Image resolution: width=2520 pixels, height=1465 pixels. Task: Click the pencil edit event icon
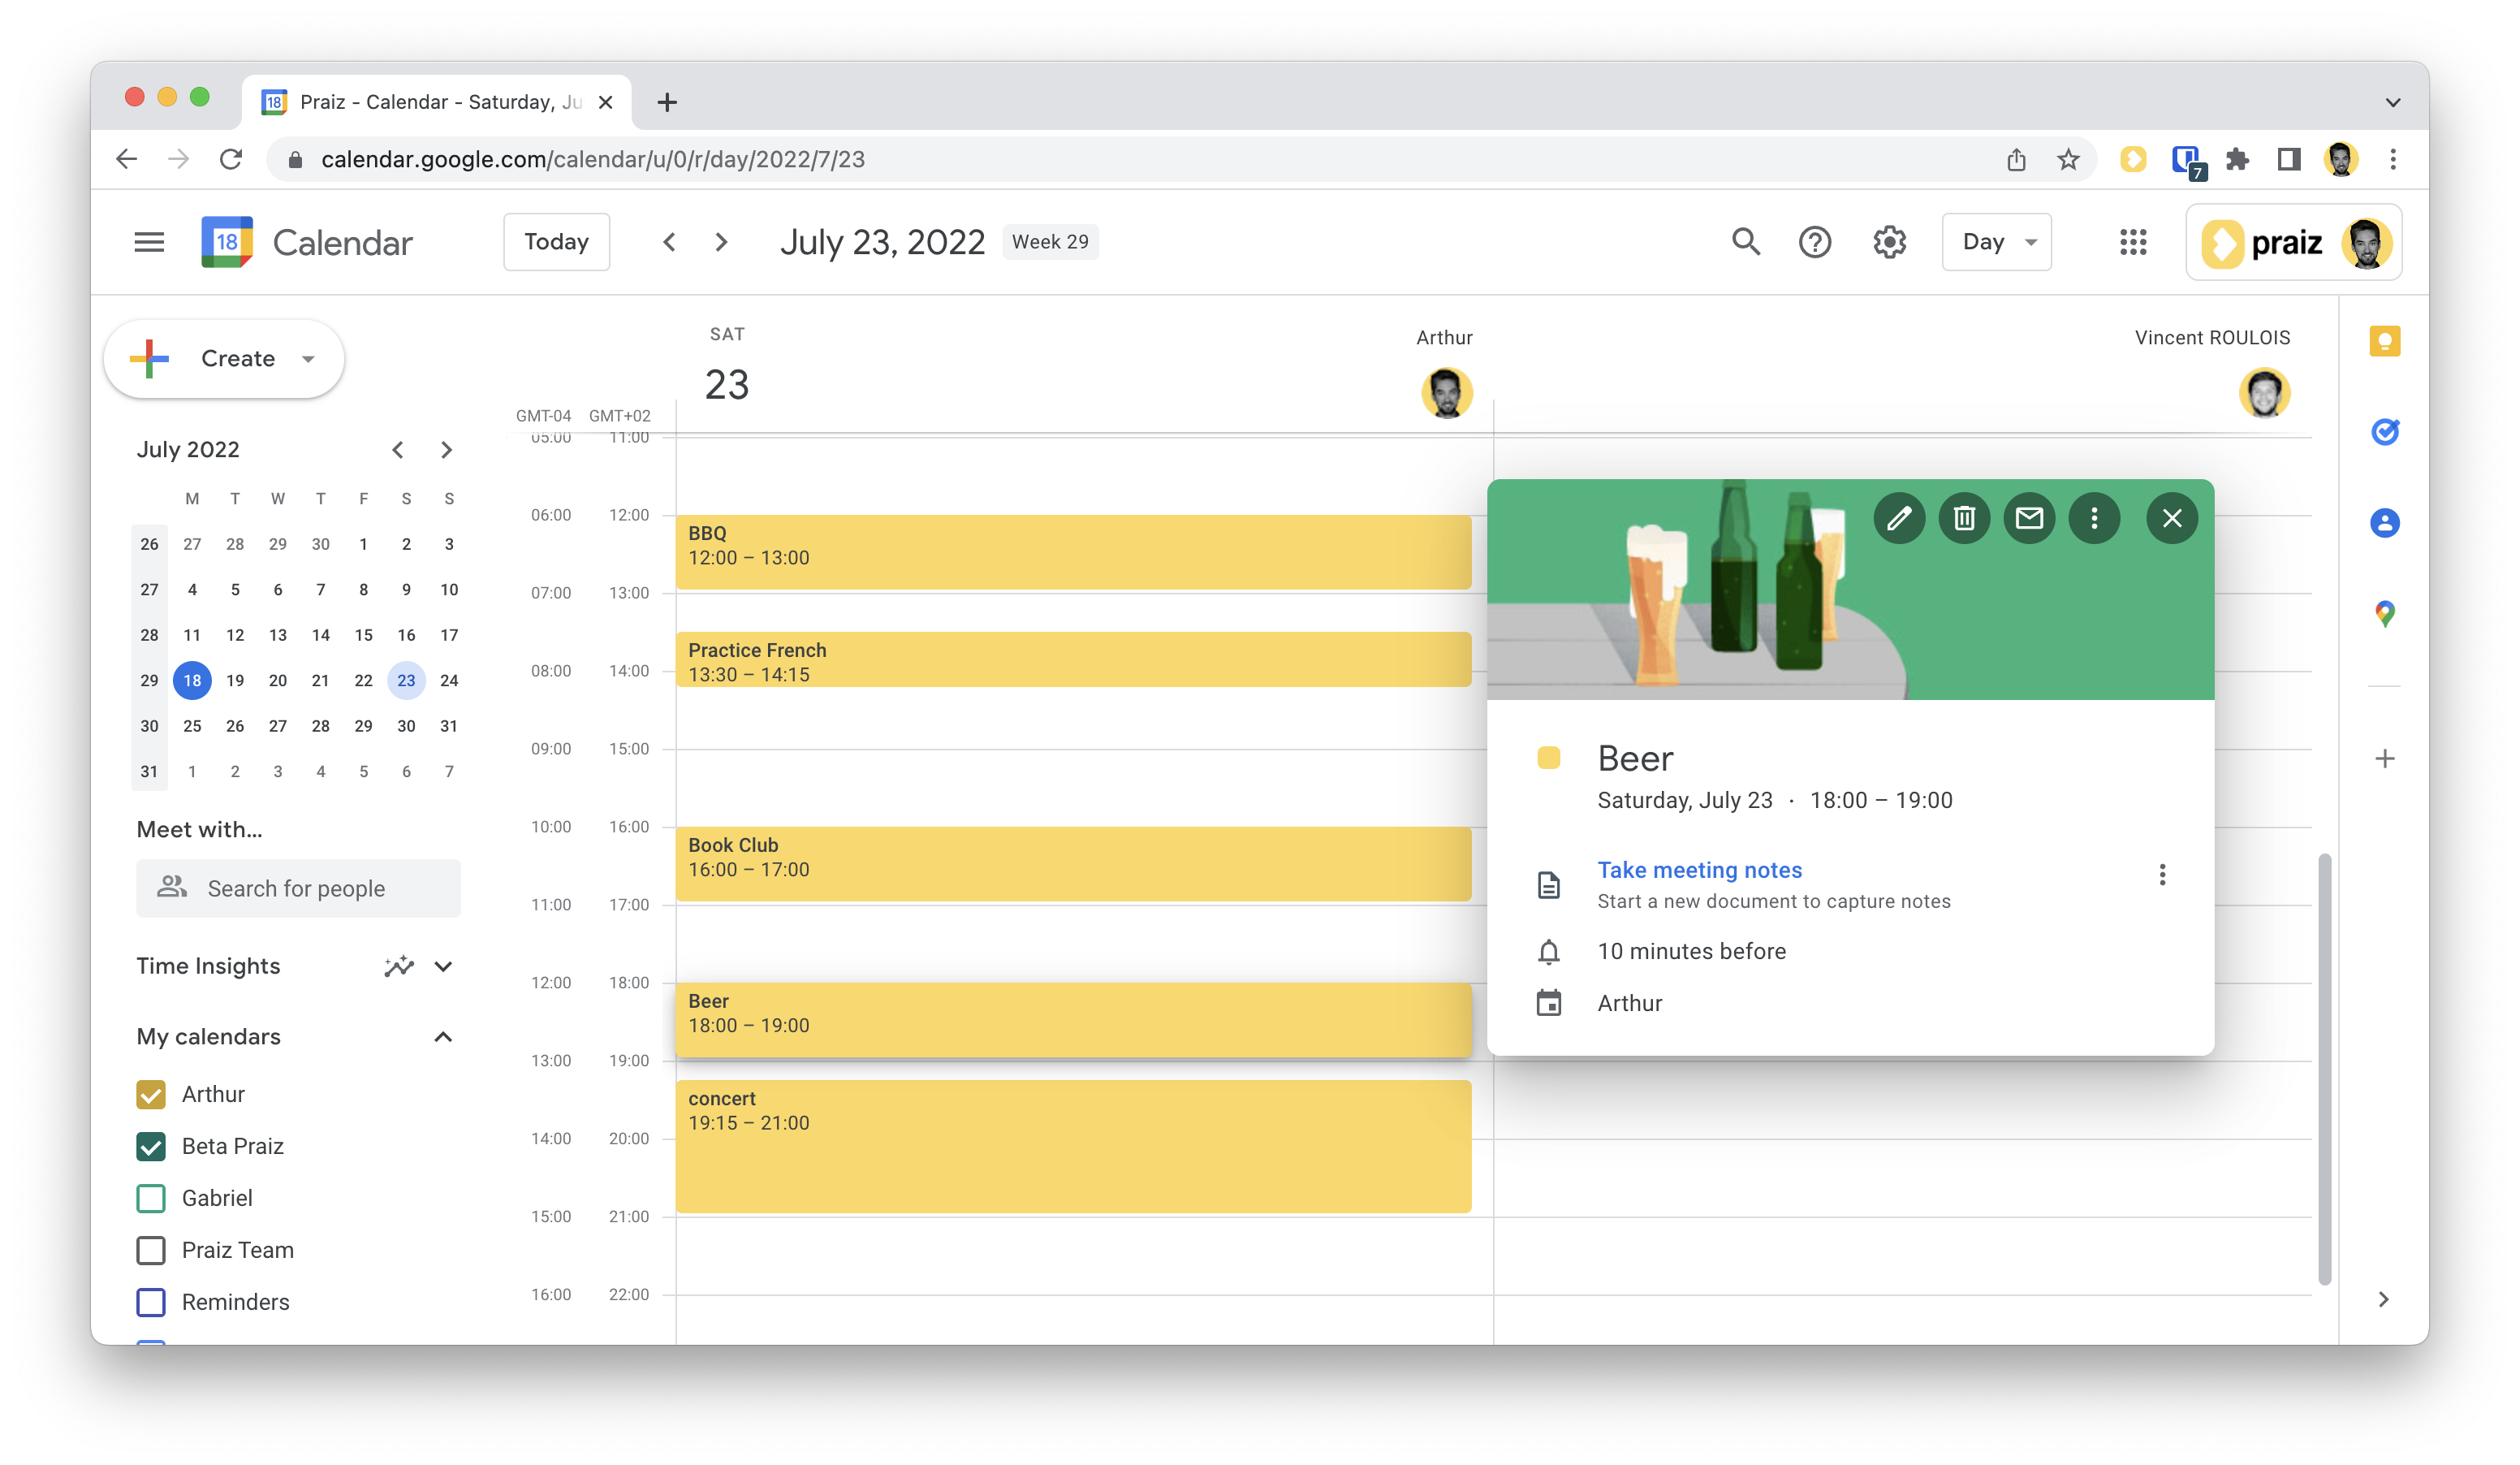[x=1898, y=518]
